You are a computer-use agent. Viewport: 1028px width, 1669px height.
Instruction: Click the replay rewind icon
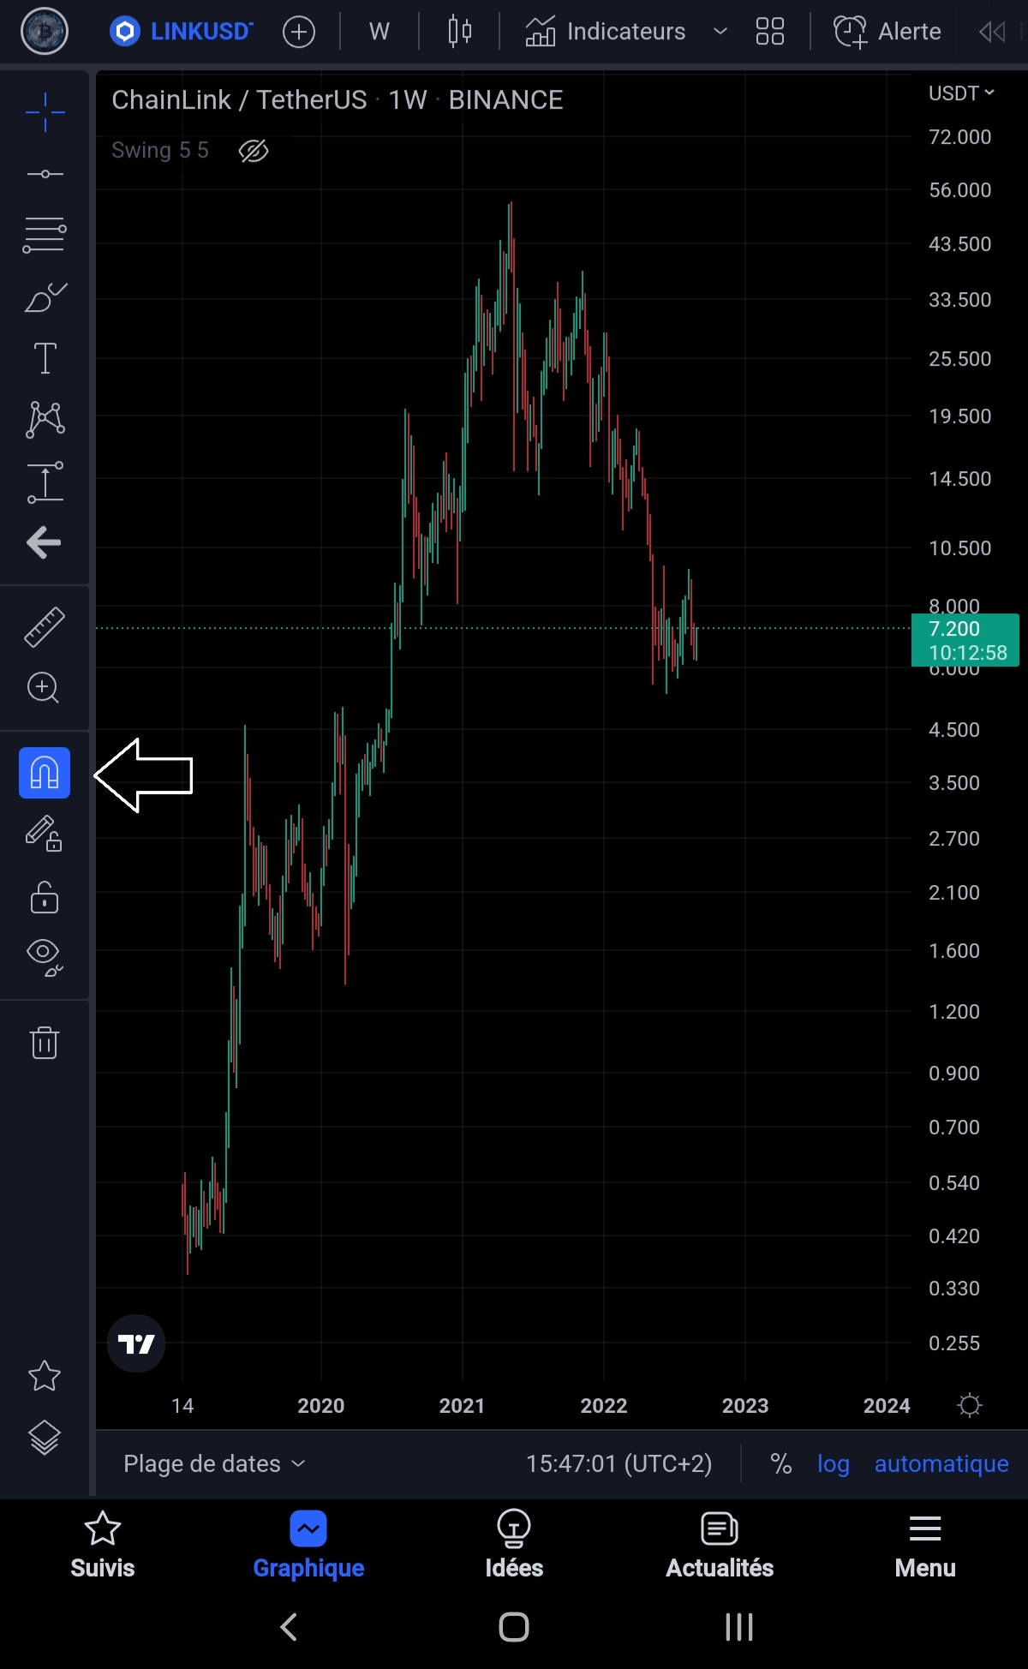coord(992,33)
